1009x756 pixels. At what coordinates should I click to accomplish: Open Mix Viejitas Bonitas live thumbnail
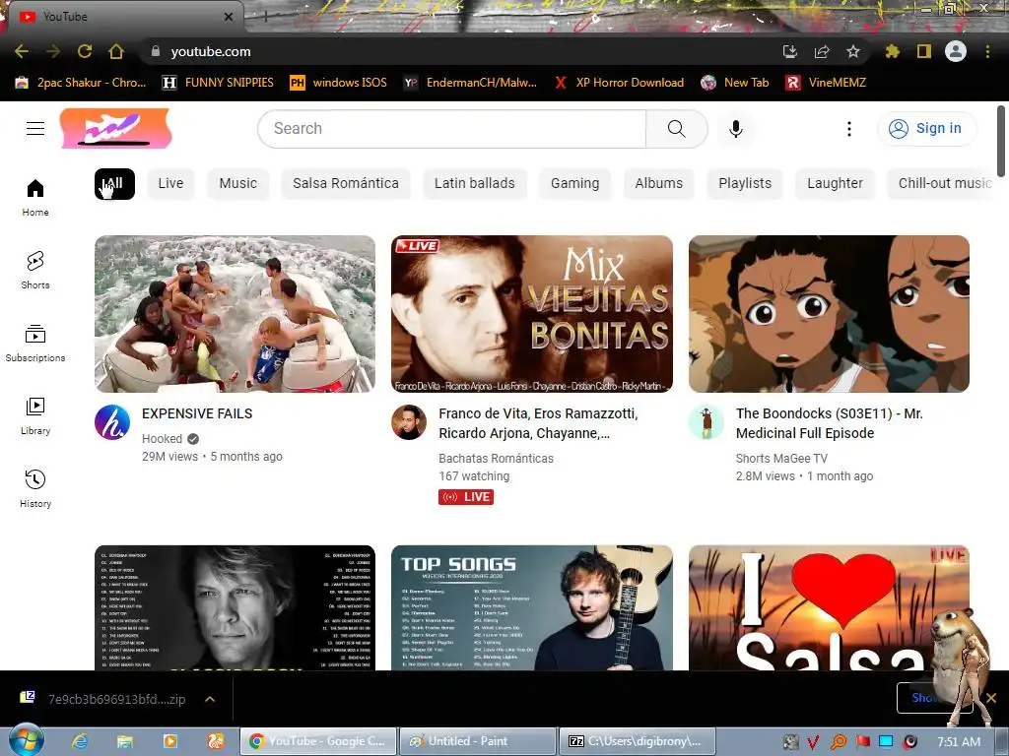pyautogui.click(x=532, y=314)
